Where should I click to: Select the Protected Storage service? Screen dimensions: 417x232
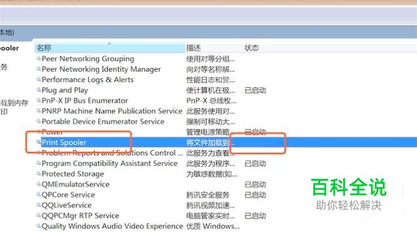(72, 174)
